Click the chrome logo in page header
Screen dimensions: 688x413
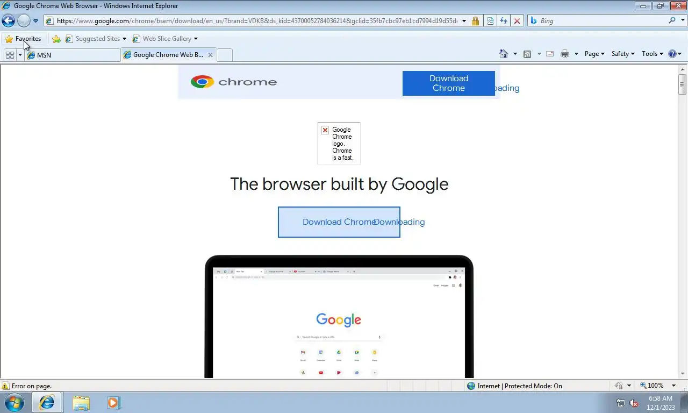[x=234, y=82]
